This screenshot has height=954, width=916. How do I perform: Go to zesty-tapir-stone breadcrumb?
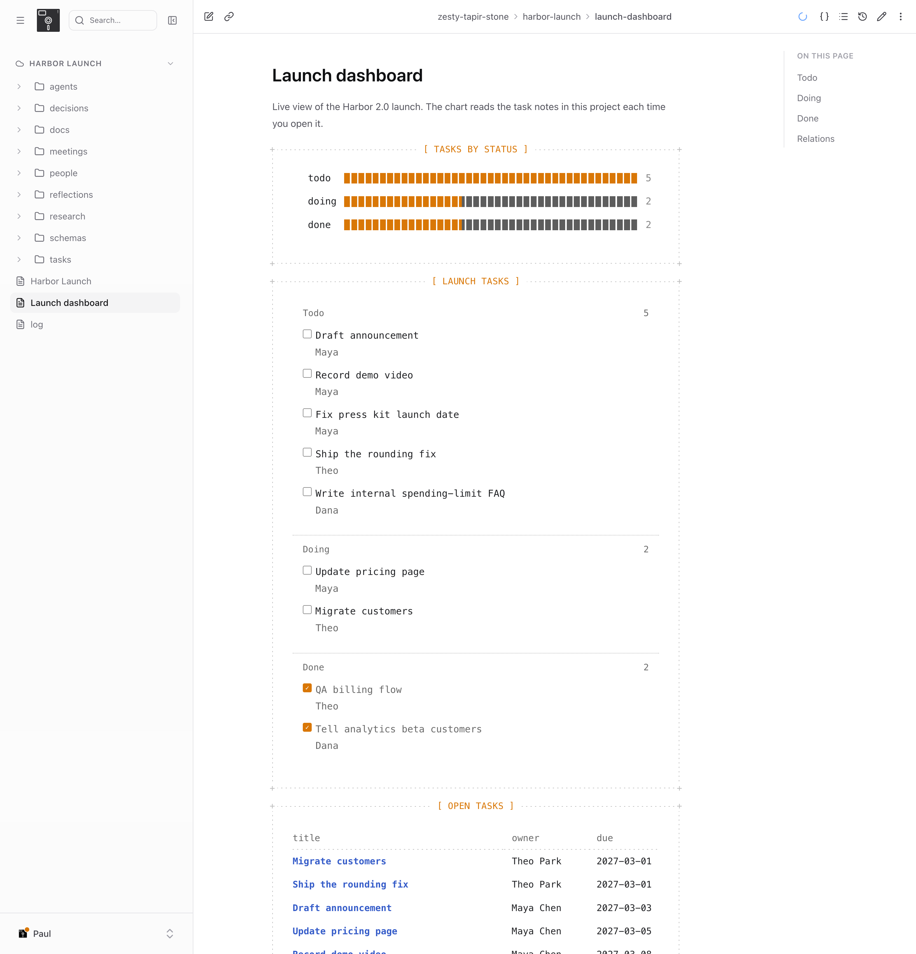473,17
